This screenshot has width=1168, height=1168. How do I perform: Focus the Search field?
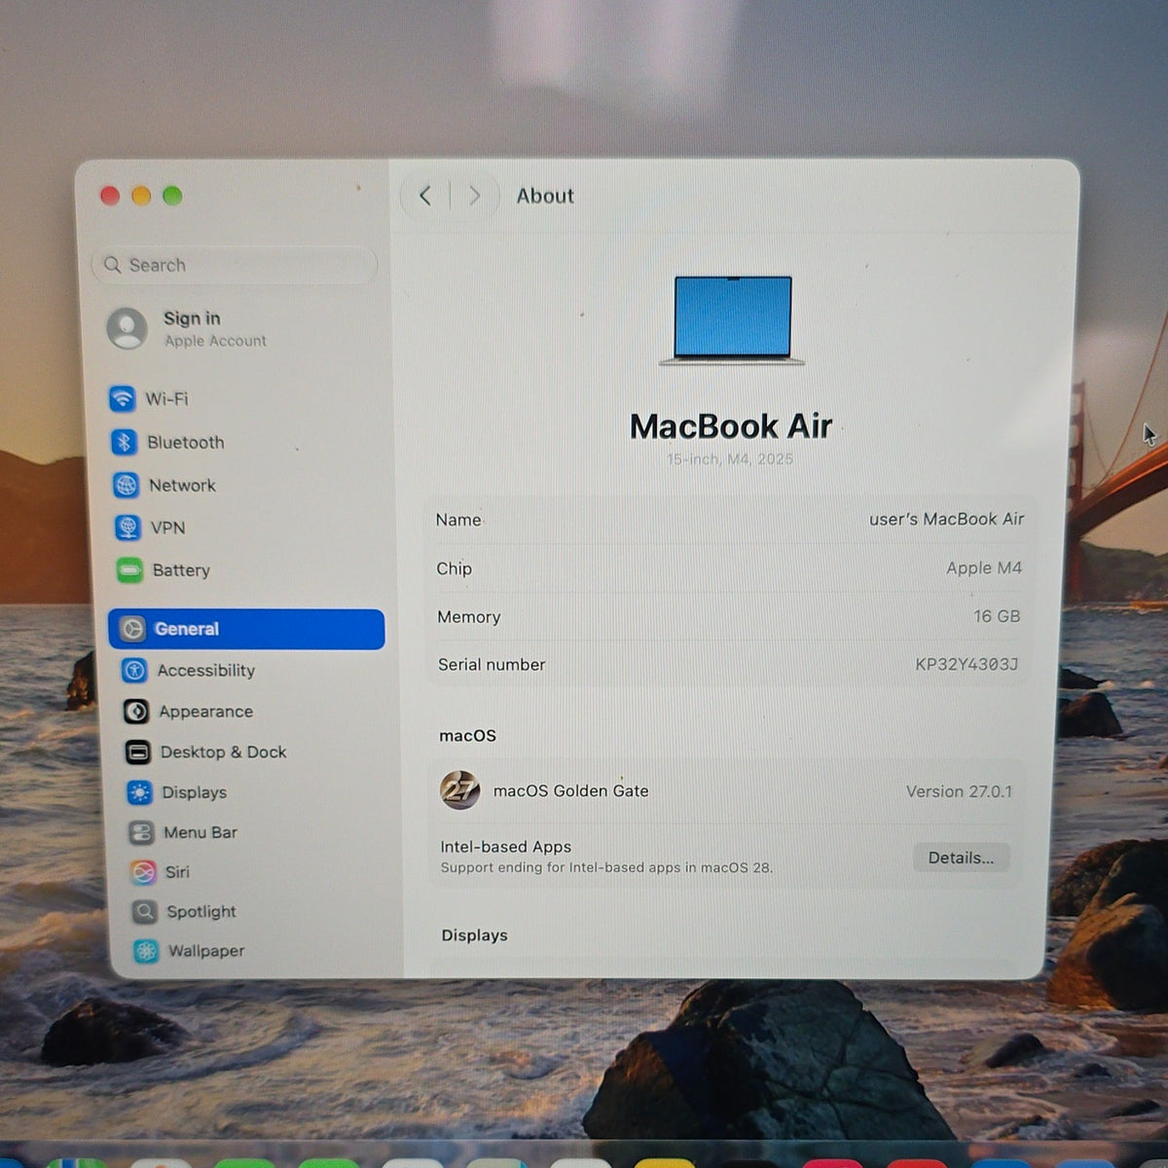point(235,265)
